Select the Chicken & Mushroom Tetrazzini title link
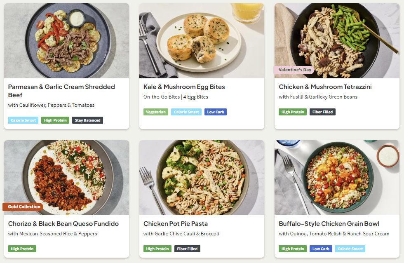Screen dimensions: 404x263 click(325, 87)
